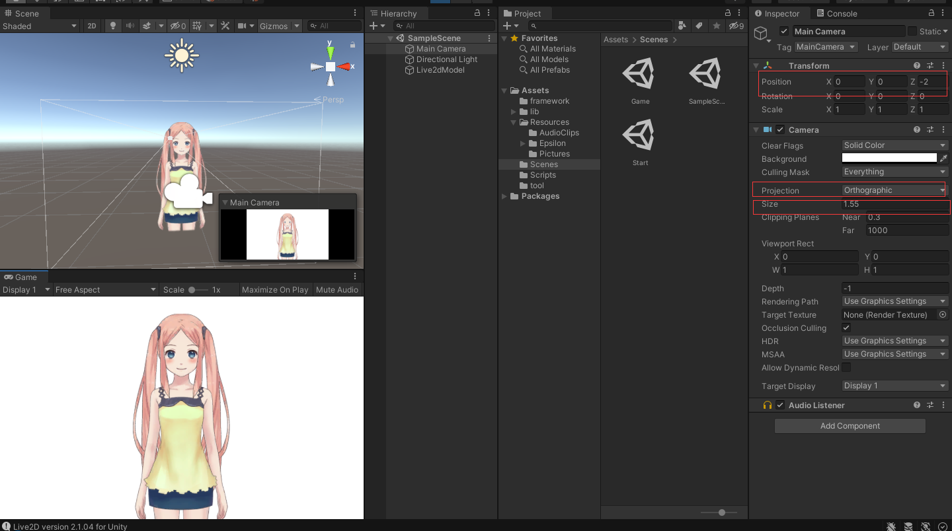
Task: Click the camera Background color swatch
Action: [x=889, y=158]
